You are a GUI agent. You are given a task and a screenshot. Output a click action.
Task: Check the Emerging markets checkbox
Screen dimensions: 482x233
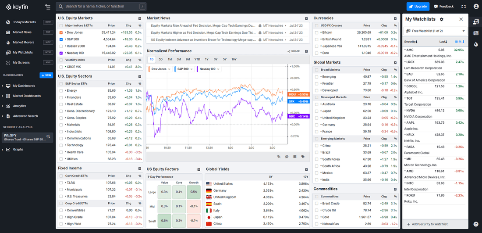pyautogui.click(x=317, y=77)
